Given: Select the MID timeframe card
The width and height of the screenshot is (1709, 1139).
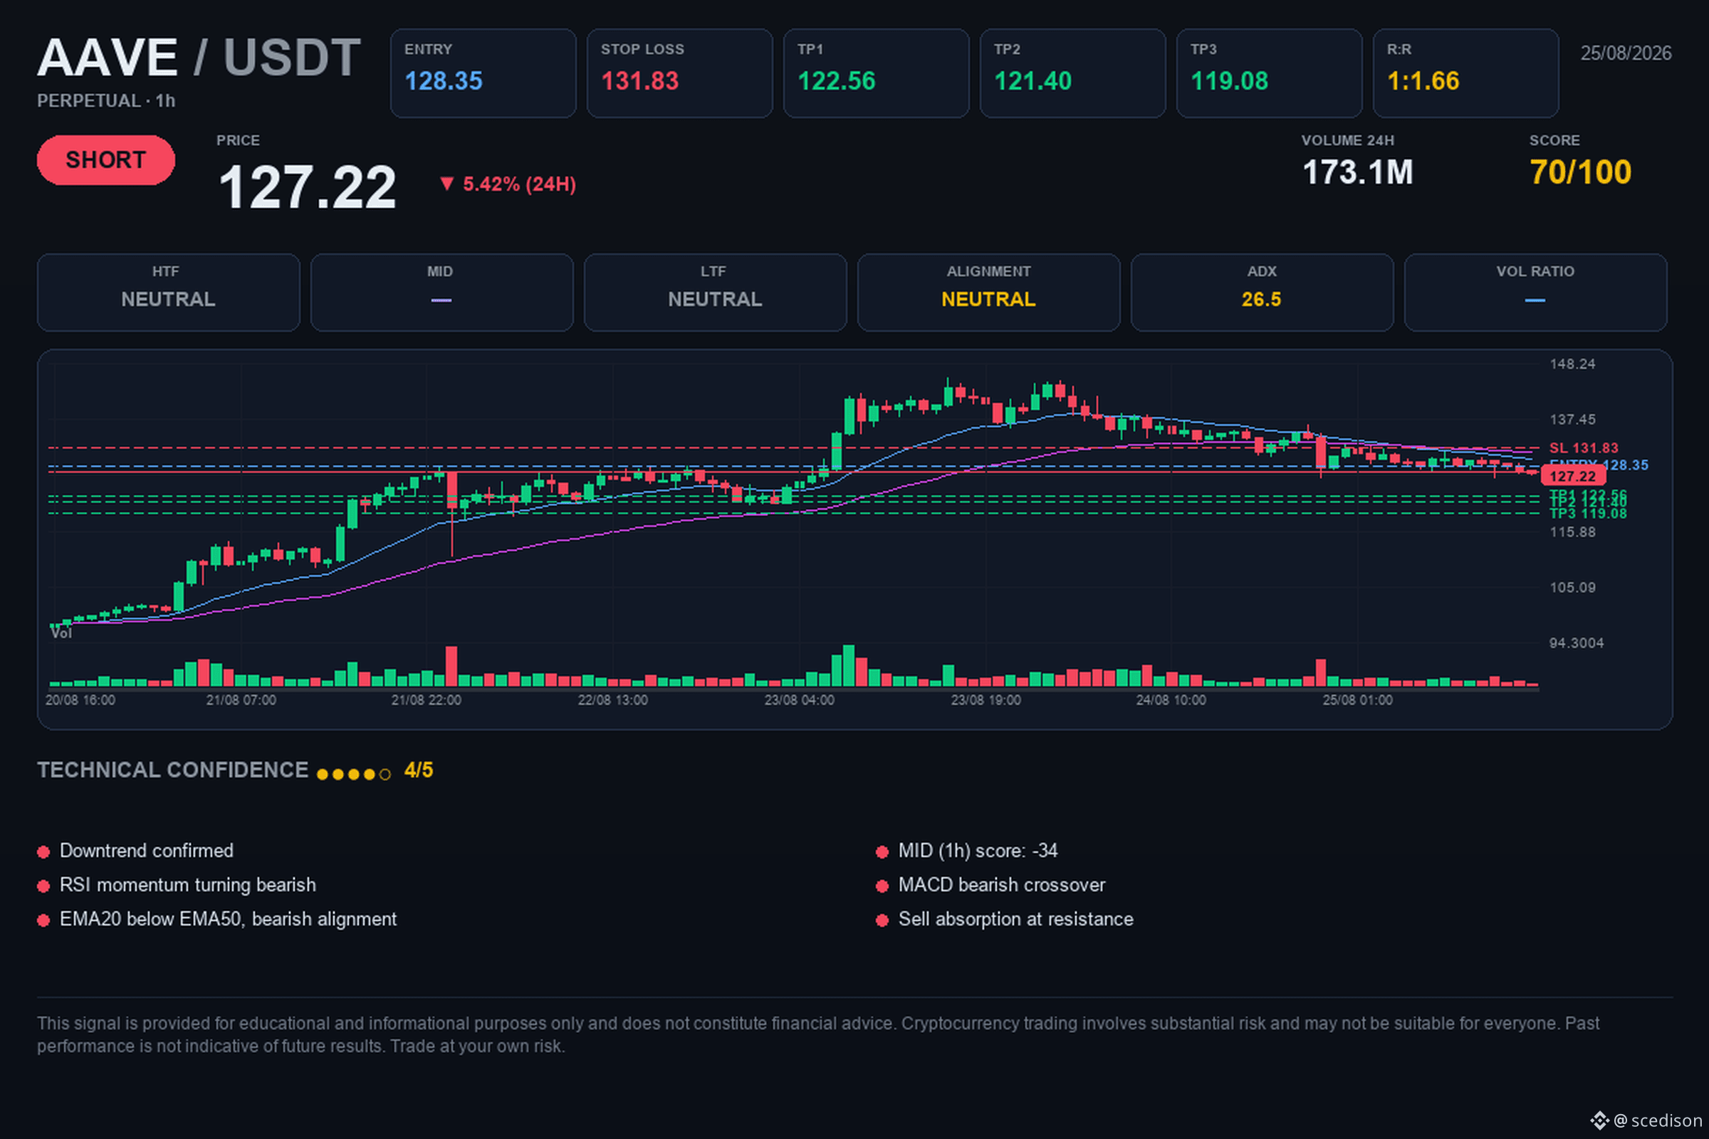Looking at the screenshot, I should [x=441, y=293].
